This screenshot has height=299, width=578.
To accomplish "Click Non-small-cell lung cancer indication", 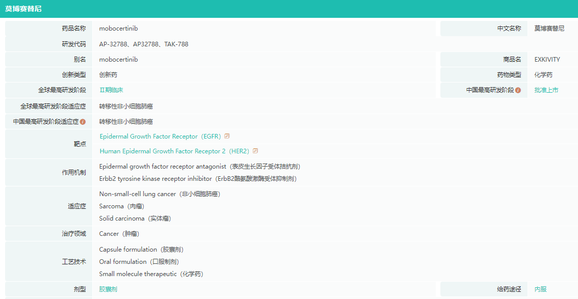I will tap(160, 194).
